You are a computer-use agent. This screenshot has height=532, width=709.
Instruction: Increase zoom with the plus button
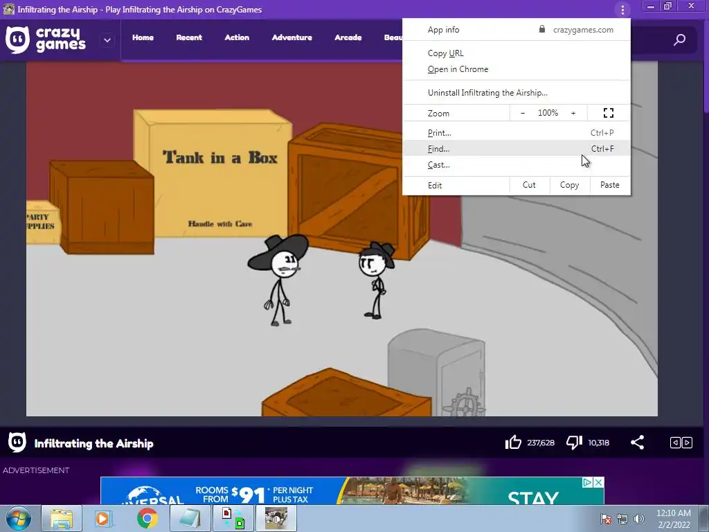click(573, 113)
